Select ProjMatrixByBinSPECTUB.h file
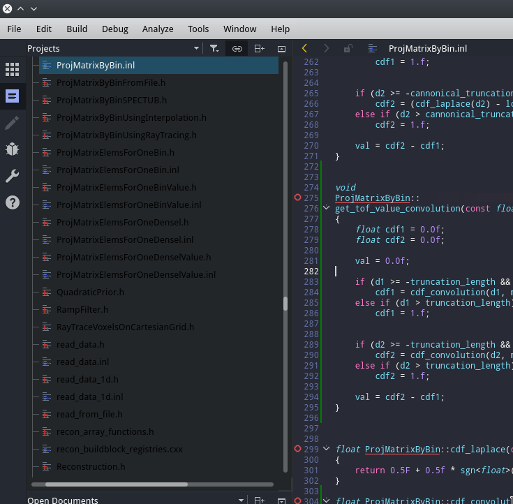This screenshot has width=513, height=504. coord(112,100)
